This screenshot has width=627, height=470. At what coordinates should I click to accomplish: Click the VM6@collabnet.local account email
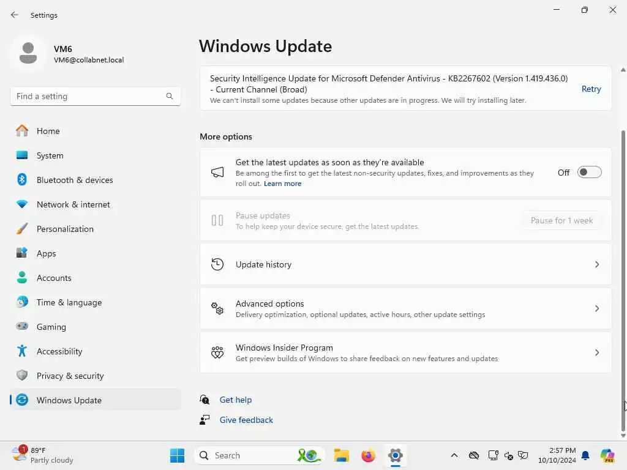point(89,59)
